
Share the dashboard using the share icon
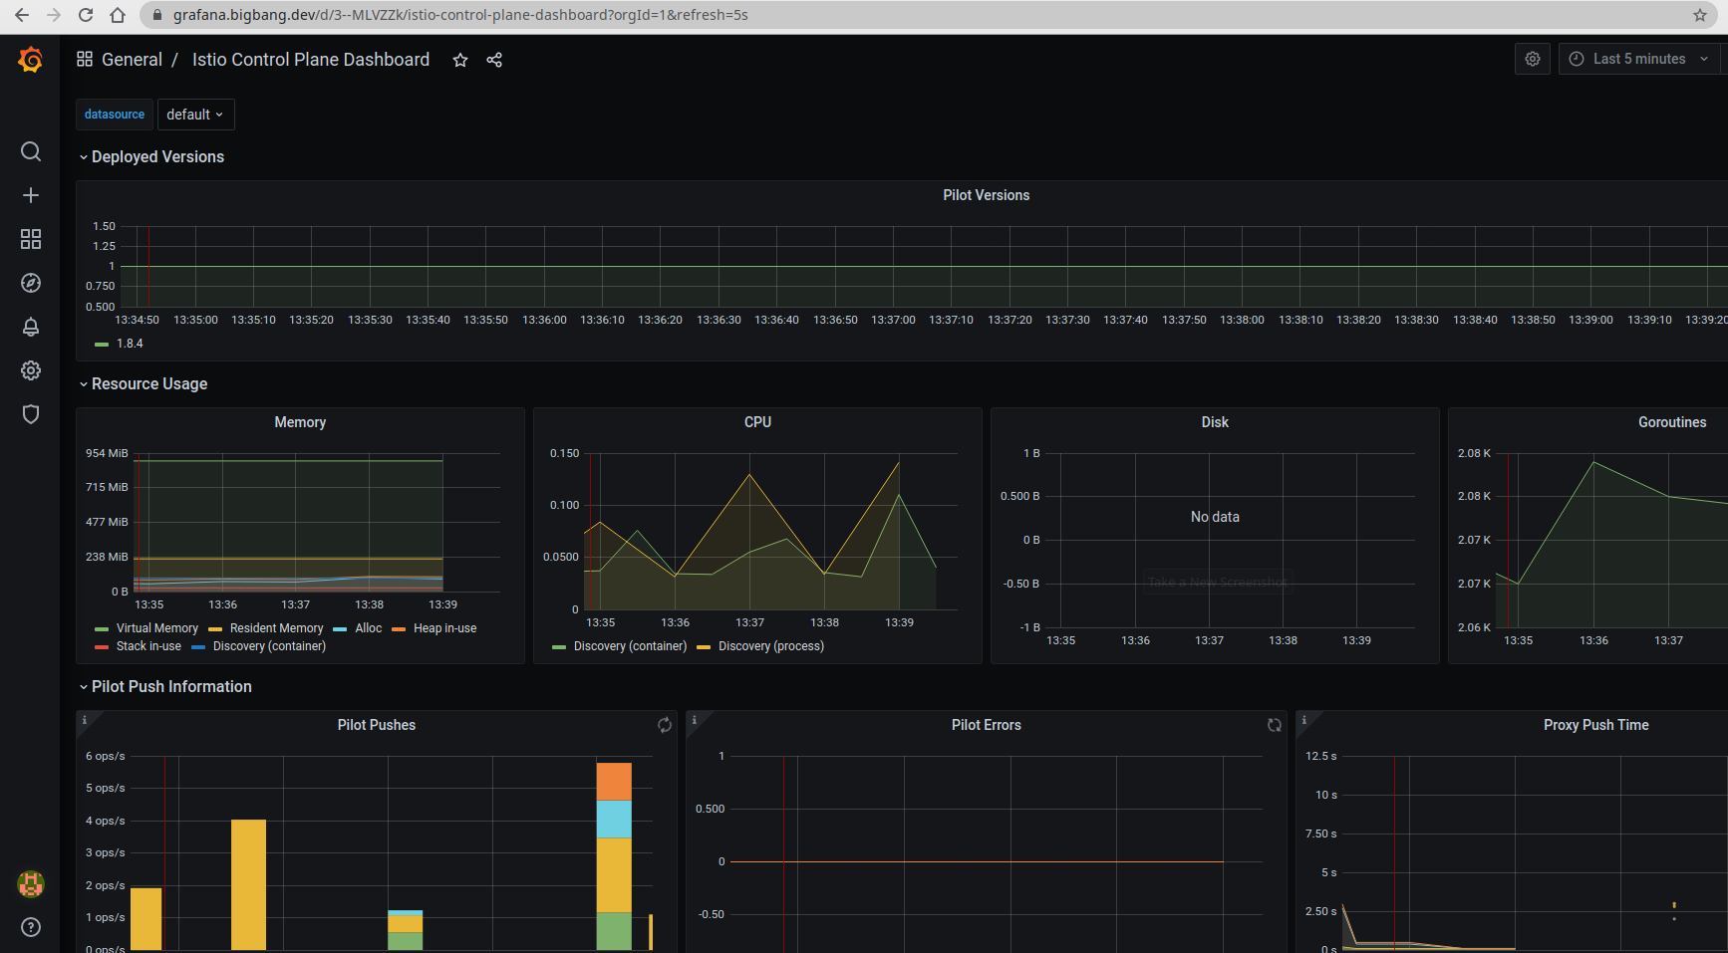[x=494, y=60]
